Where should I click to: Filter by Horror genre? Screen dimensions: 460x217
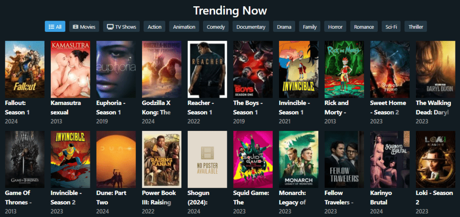(335, 26)
